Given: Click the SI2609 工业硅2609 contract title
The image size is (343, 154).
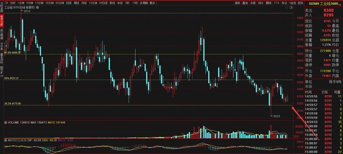Looking at the screenshot, I should (323, 4).
